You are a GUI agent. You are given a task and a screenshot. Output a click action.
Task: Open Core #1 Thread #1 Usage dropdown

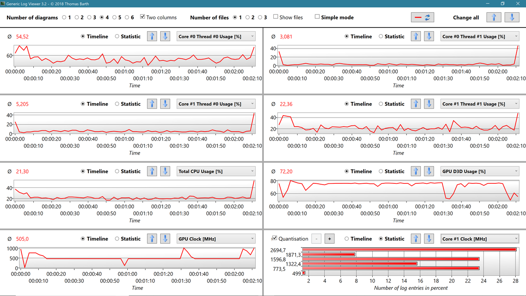[480, 104]
